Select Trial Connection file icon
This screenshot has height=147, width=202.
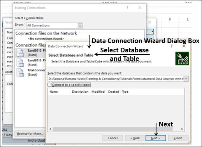20,73
